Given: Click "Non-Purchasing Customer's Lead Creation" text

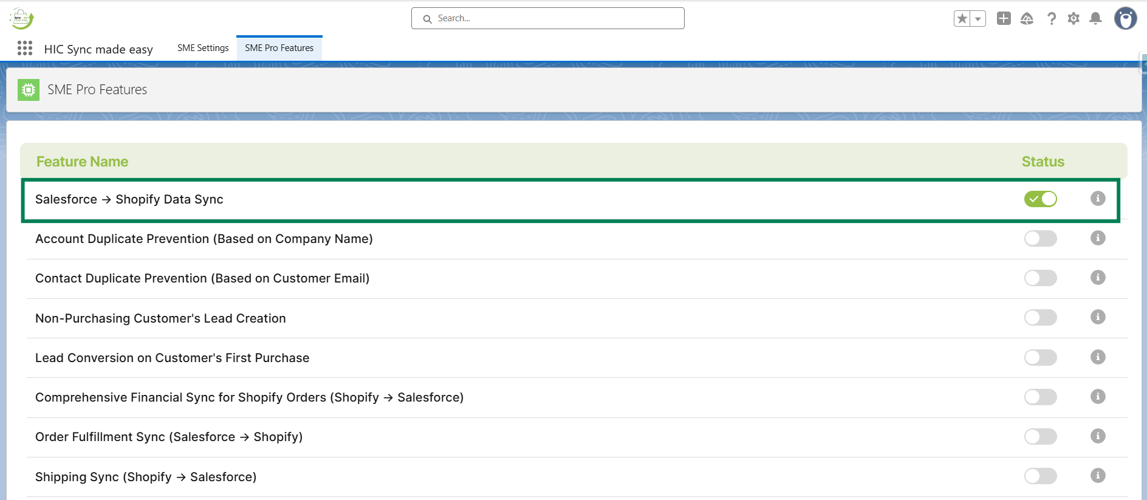Looking at the screenshot, I should coord(160,318).
